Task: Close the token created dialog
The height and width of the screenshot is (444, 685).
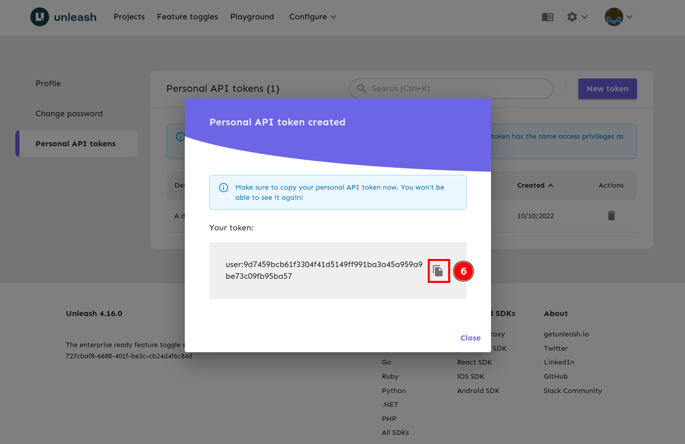Action: click(470, 338)
